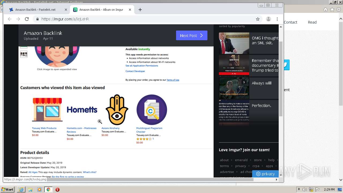The width and height of the screenshot is (343, 193).
Task: Select the small app thumbnail beside main image
Action: click(24, 54)
